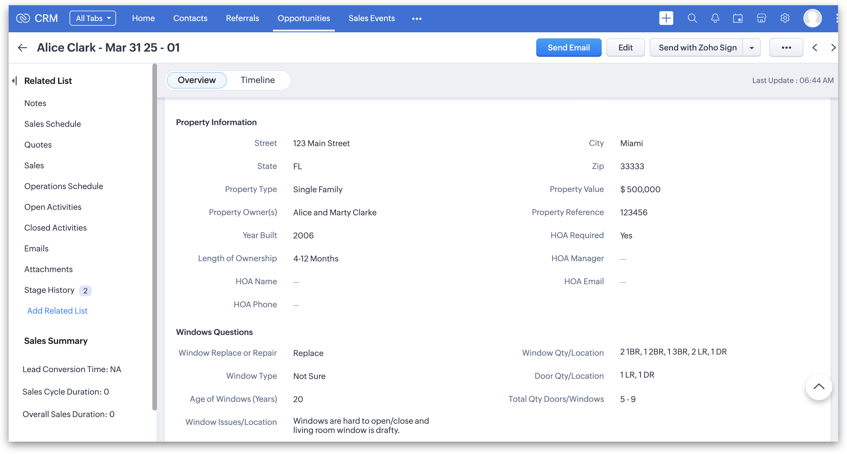This screenshot has width=847, height=454.
Task: Go to the Contacts tab
Action: tap(190, 18)
